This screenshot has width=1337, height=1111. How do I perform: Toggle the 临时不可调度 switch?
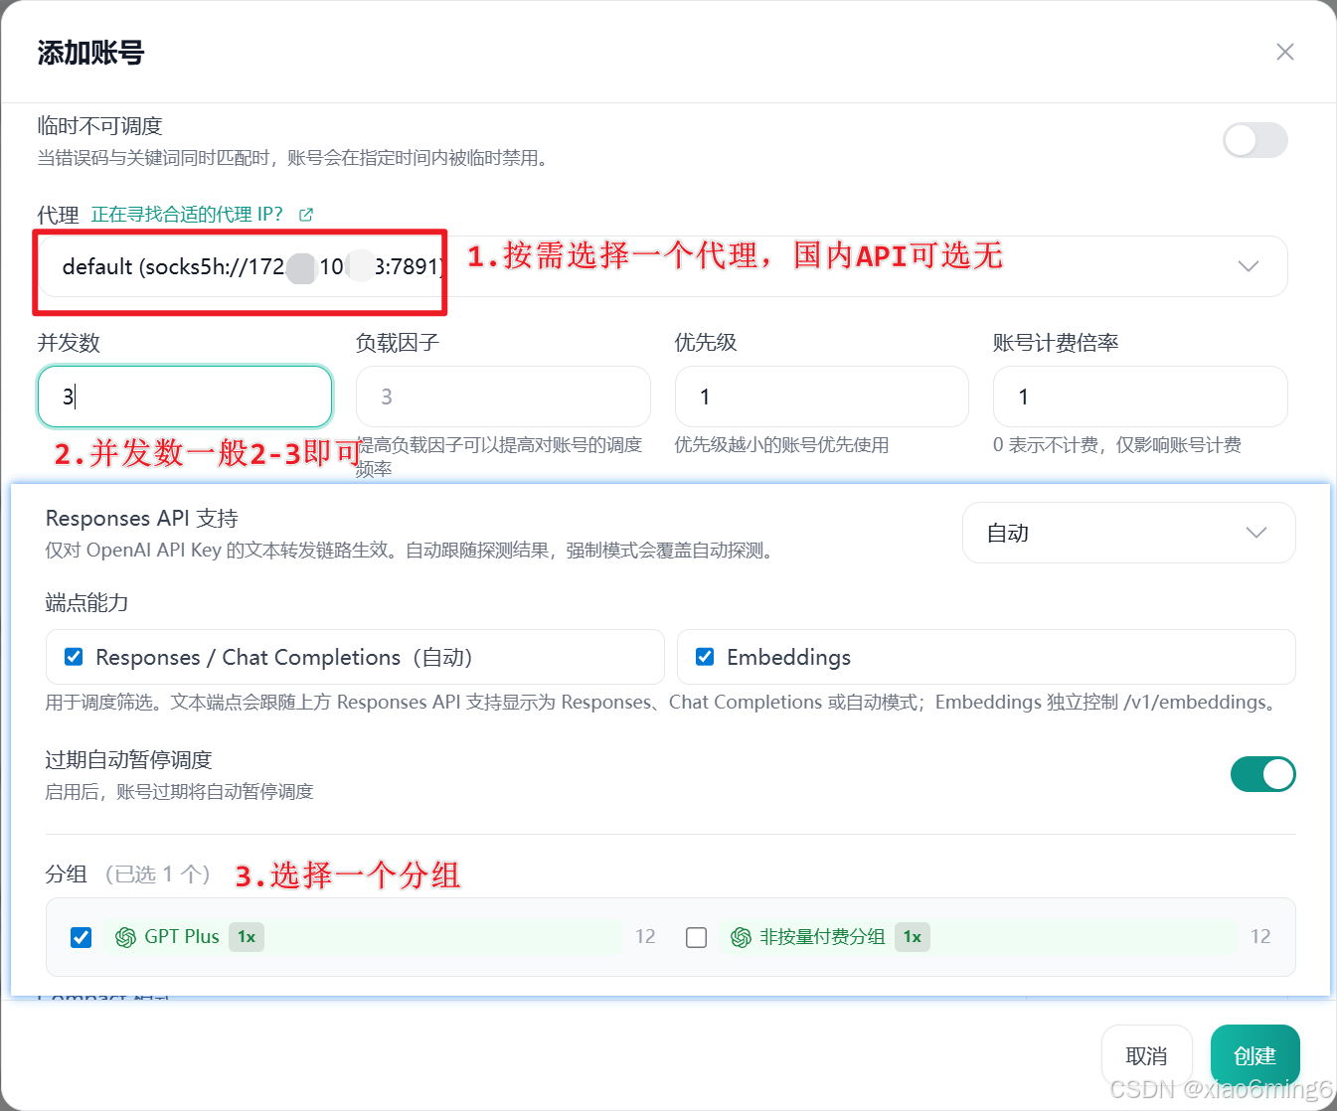(x=1255, y=140)
